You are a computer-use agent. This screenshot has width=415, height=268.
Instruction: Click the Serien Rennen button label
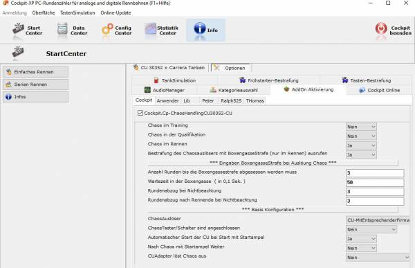(x=30, y=84)
